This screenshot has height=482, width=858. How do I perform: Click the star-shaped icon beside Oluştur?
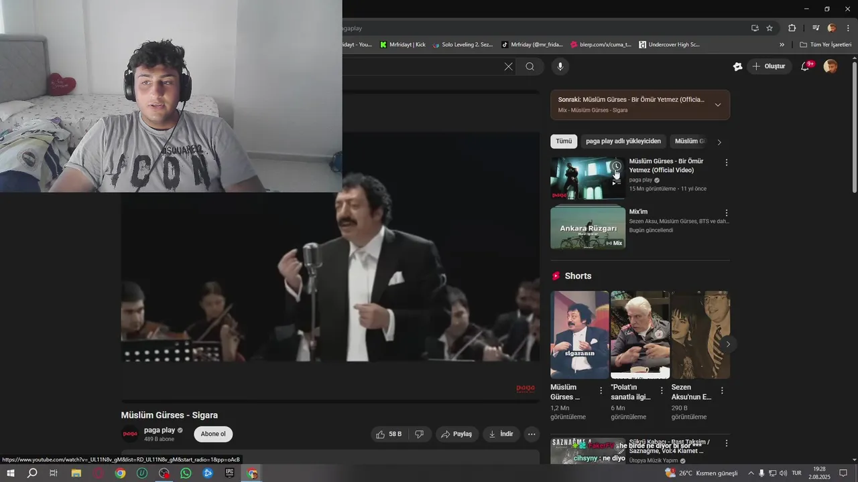coord(737,66)
